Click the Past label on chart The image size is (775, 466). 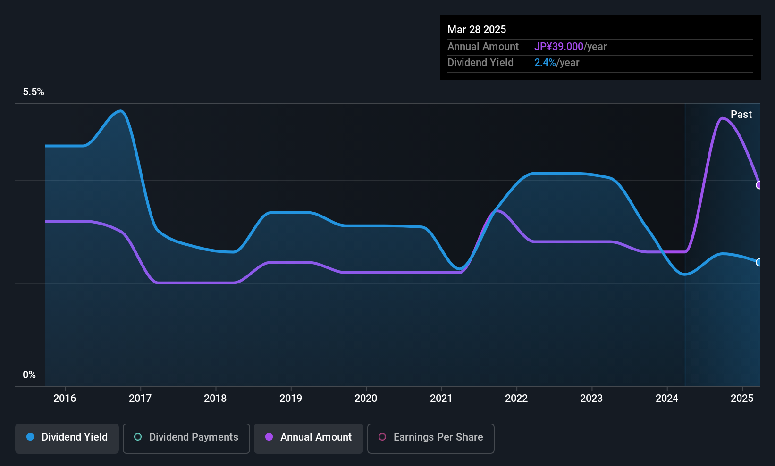[741, 115]
